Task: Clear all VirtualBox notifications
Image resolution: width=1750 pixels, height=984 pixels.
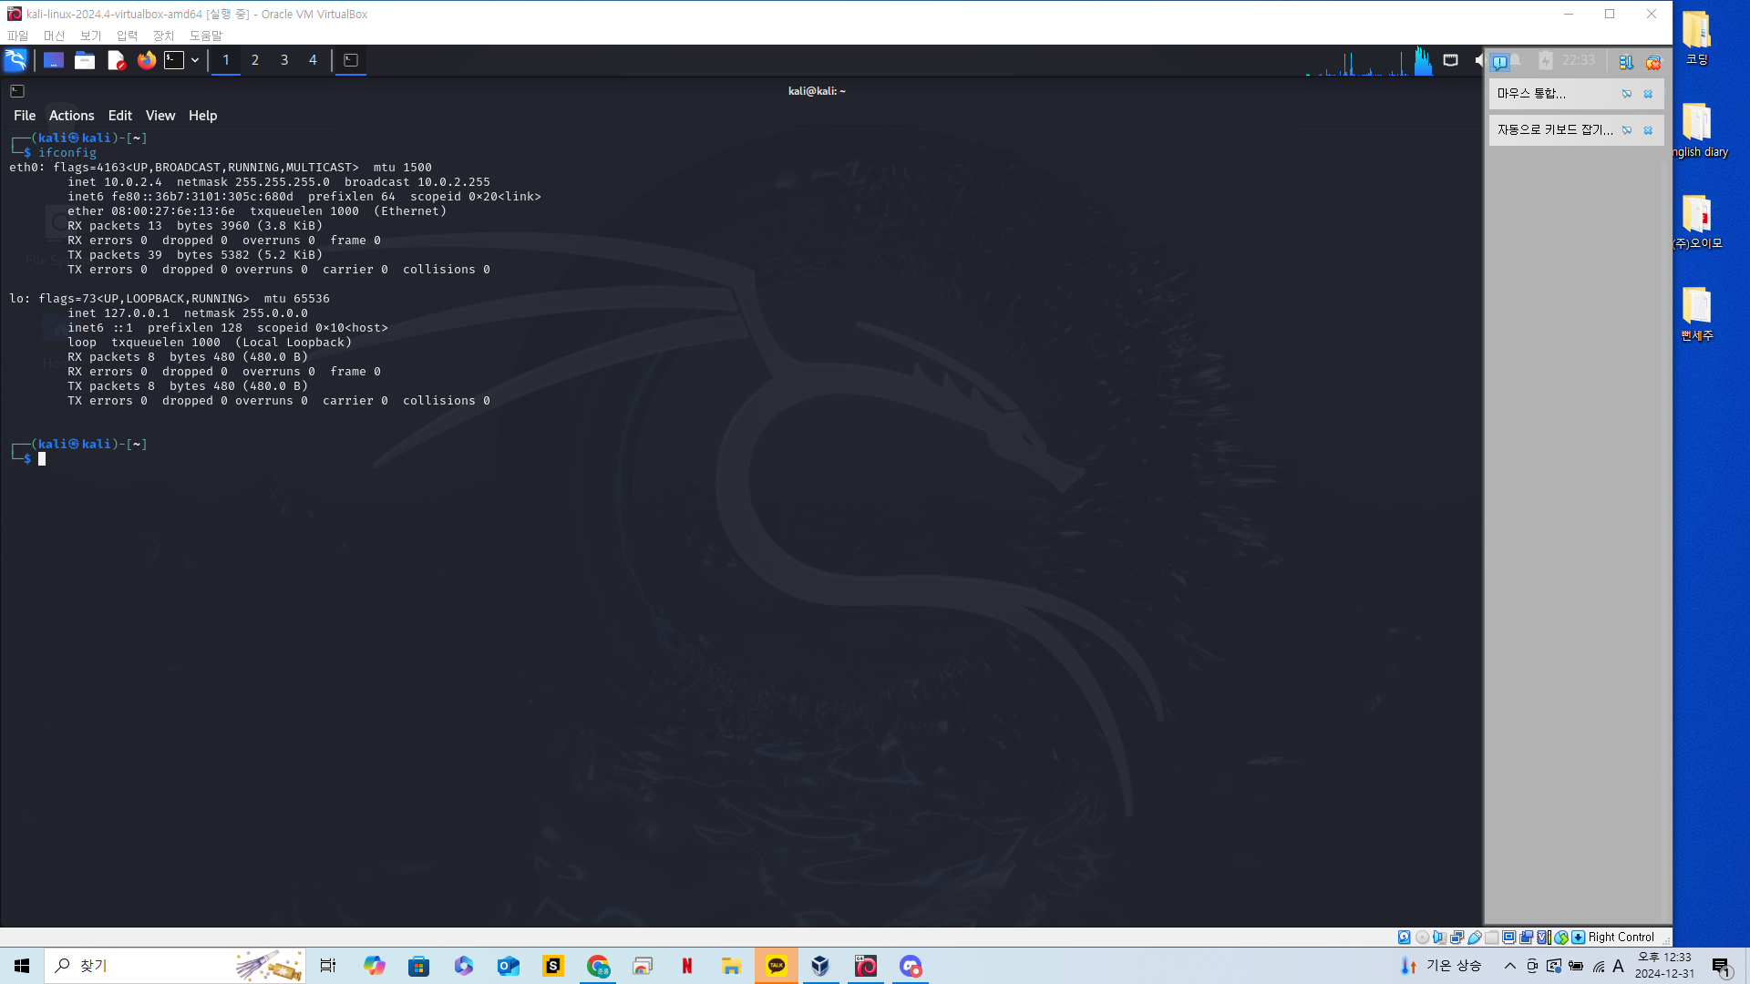Action: pyautogui.click(x=1652, y=62)
